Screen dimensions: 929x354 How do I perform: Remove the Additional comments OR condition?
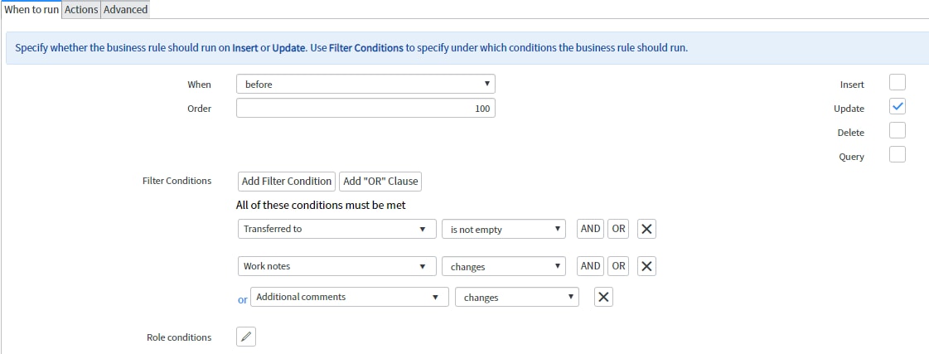pos(603,297)
